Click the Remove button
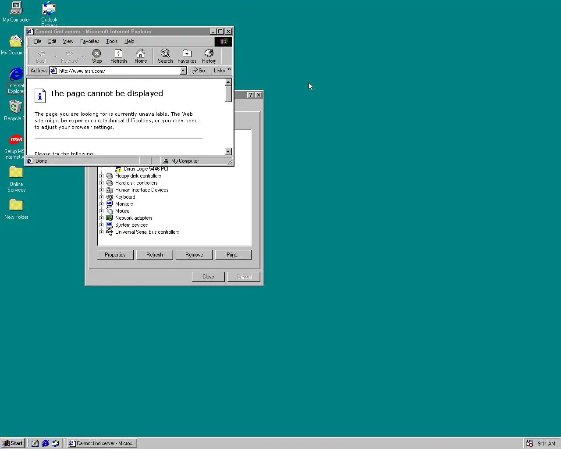 (194, 255)
